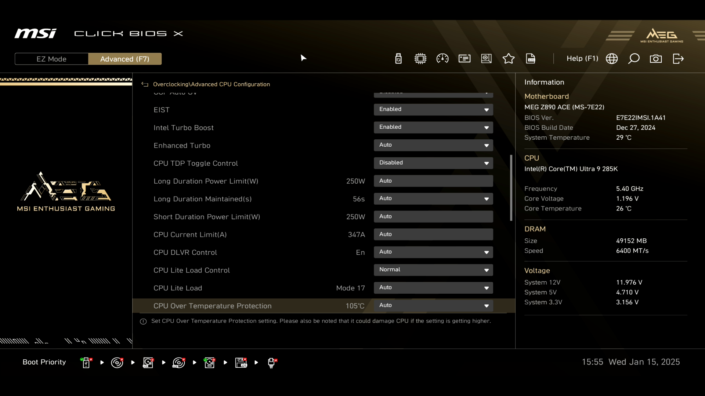This screenshot has height=396, width=705.
Task: Expand CPU Lite Load Control dropdown
Action: [433, 270]
